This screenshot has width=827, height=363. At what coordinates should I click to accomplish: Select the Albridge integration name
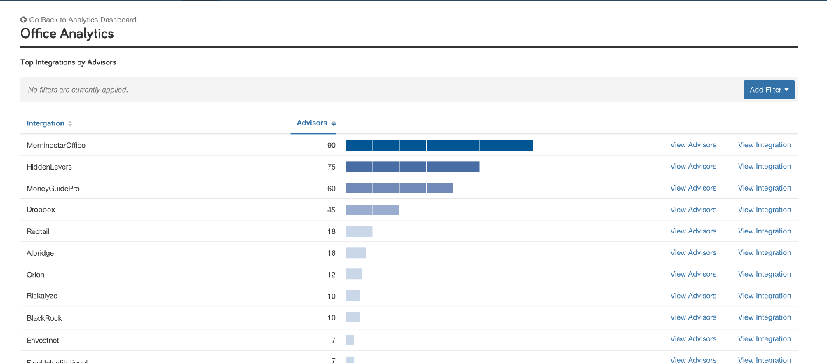click(x=40, y=253)
